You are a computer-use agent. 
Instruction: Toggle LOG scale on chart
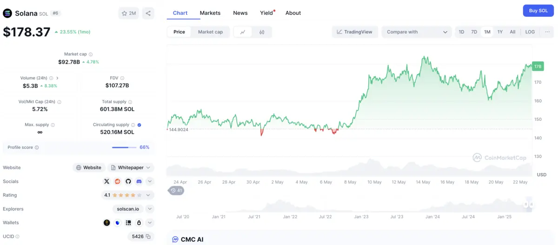pos(530,32)
